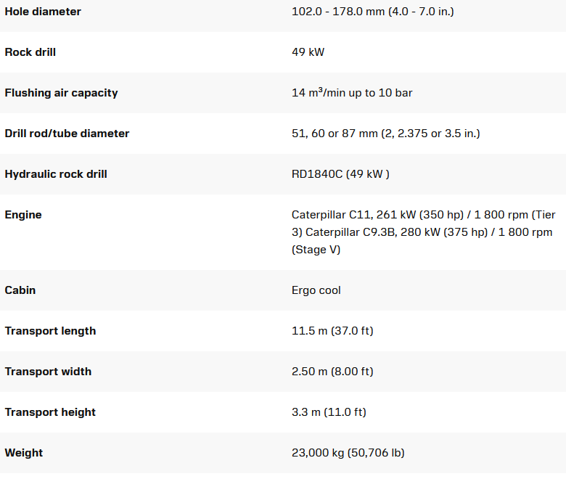Select the 11.5 m (37.0 ft) value

[x=332, y=331]
